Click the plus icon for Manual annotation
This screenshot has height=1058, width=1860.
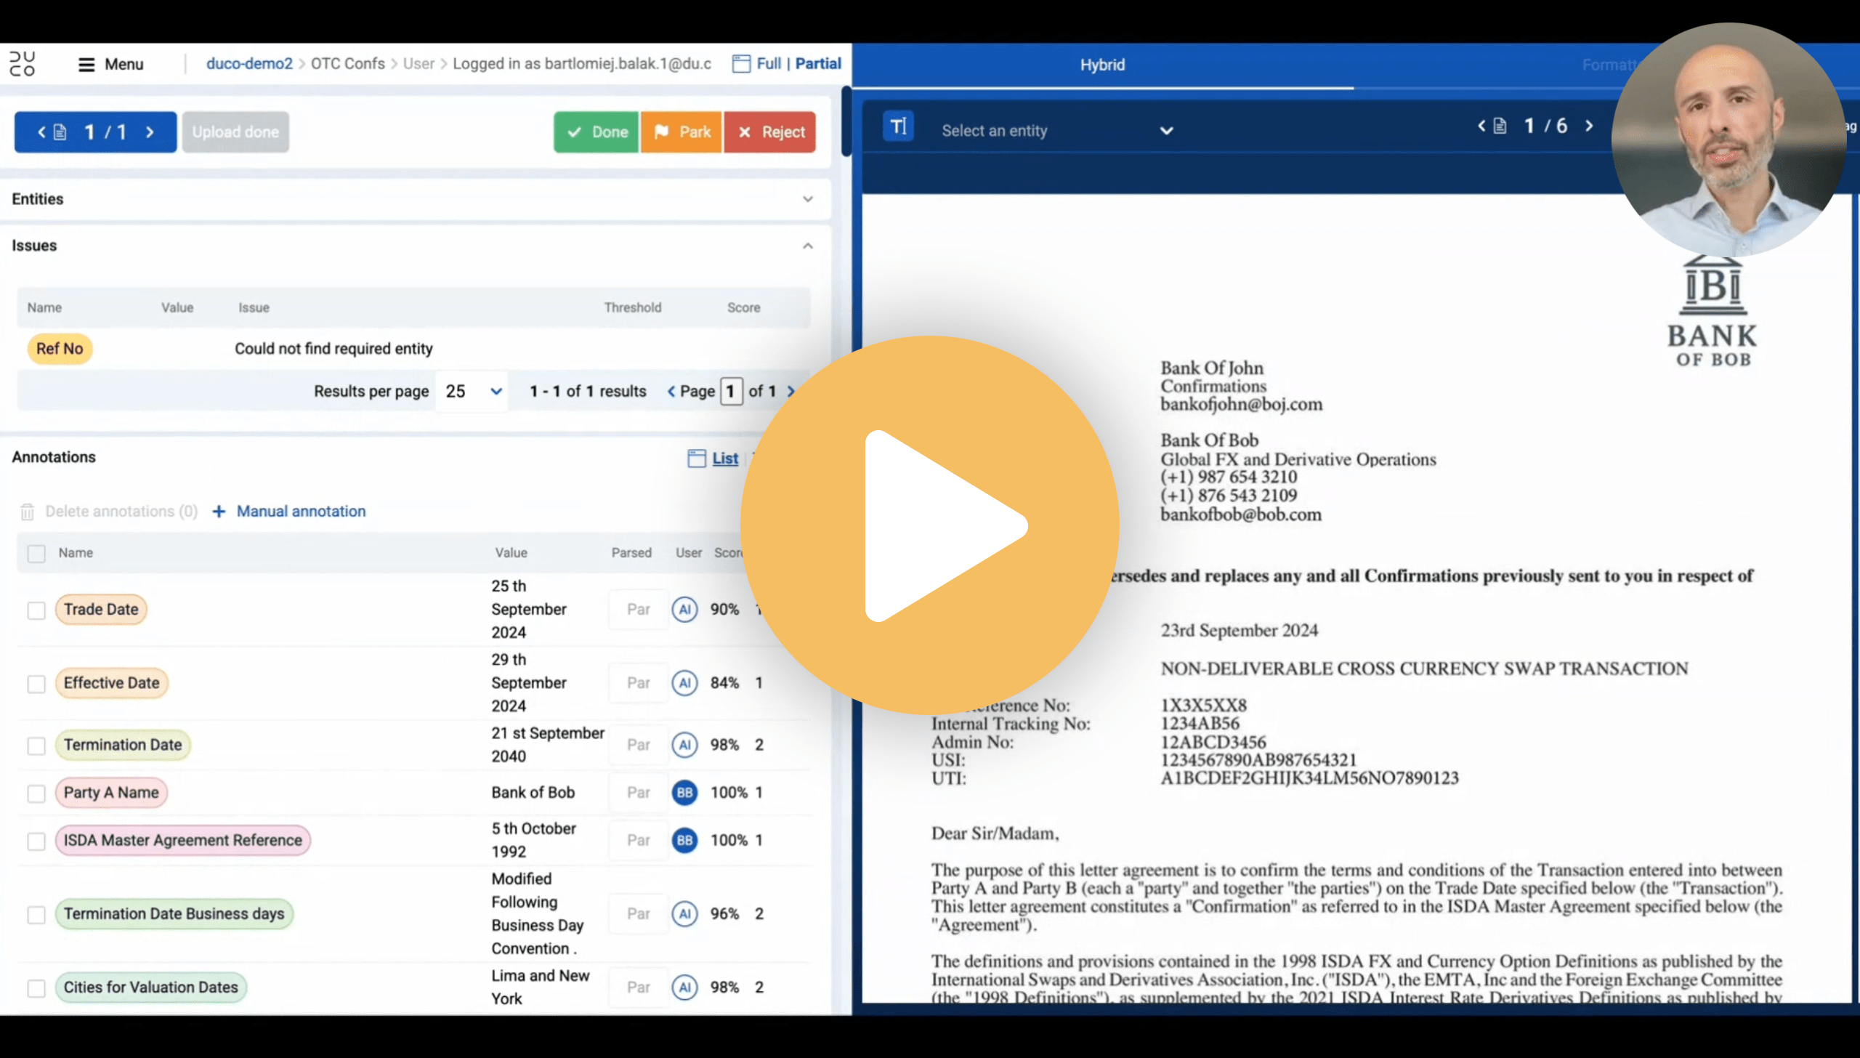(219, 512)
